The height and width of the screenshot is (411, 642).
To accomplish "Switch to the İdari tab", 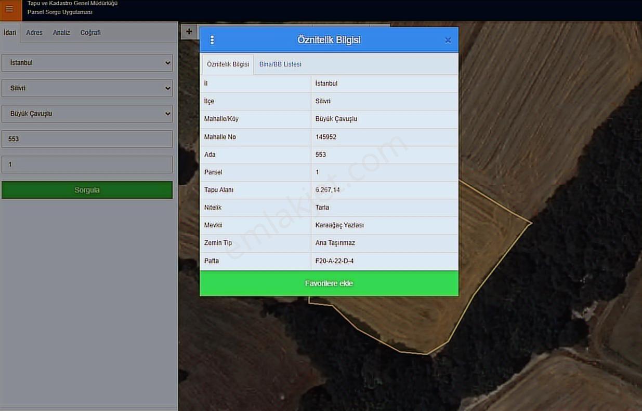I will coord(10,32).
